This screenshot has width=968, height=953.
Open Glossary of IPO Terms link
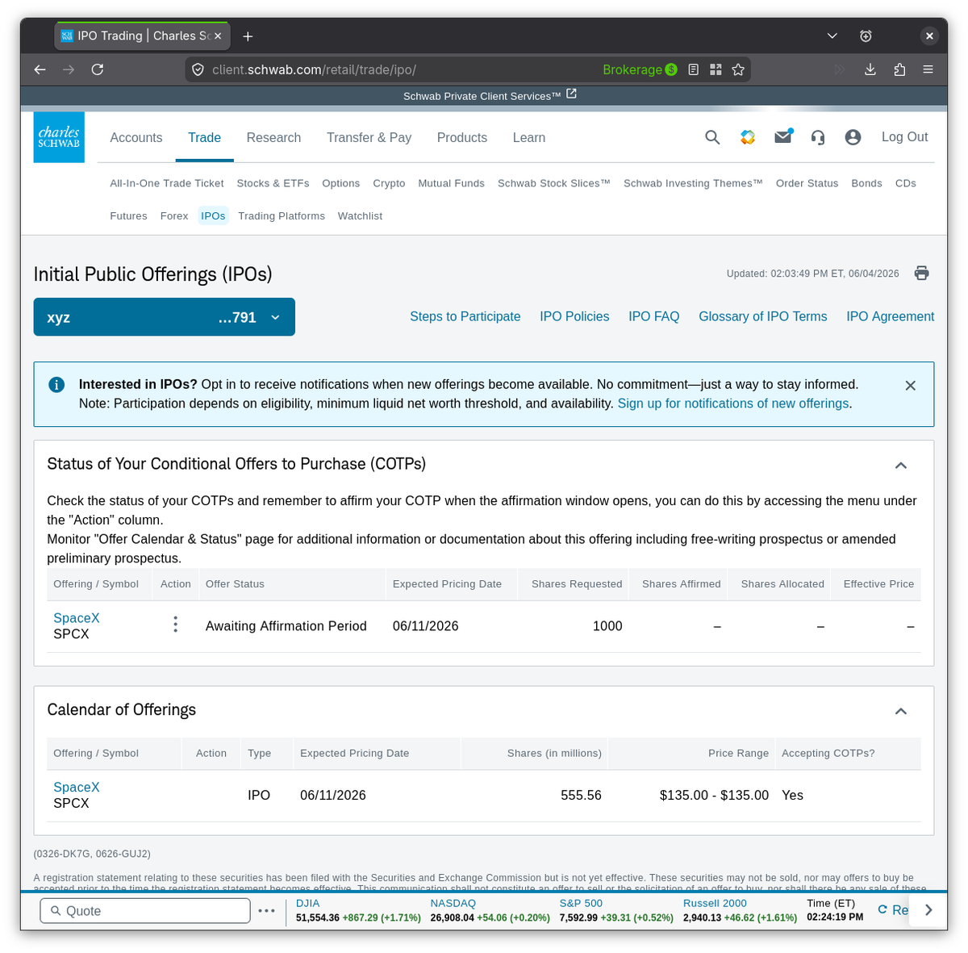click(763, 316)
